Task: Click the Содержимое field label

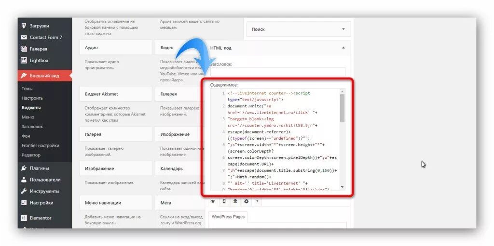Action: (224, 85)
